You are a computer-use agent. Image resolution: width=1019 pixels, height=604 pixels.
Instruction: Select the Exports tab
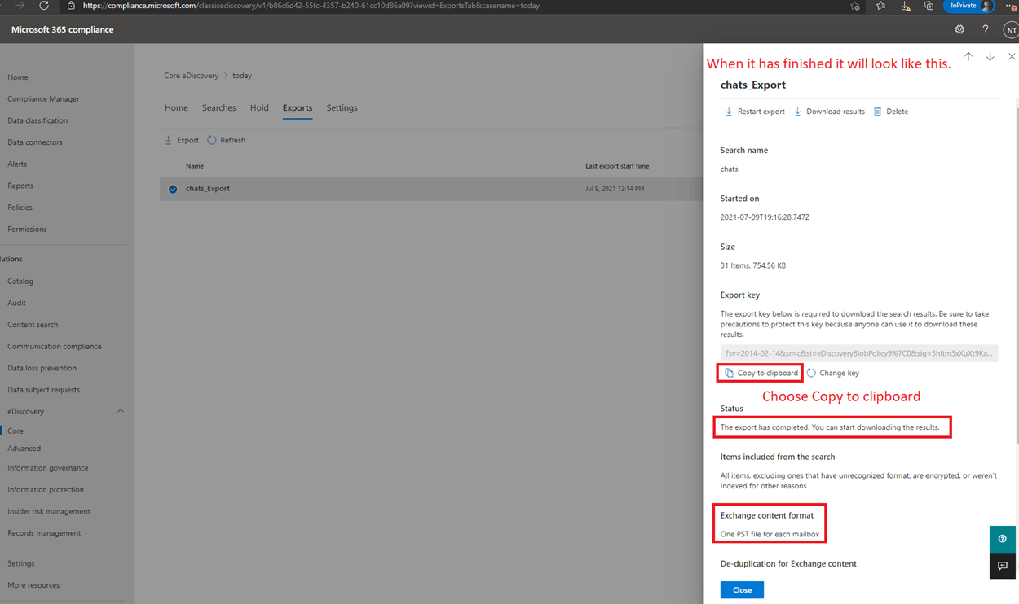298,107
